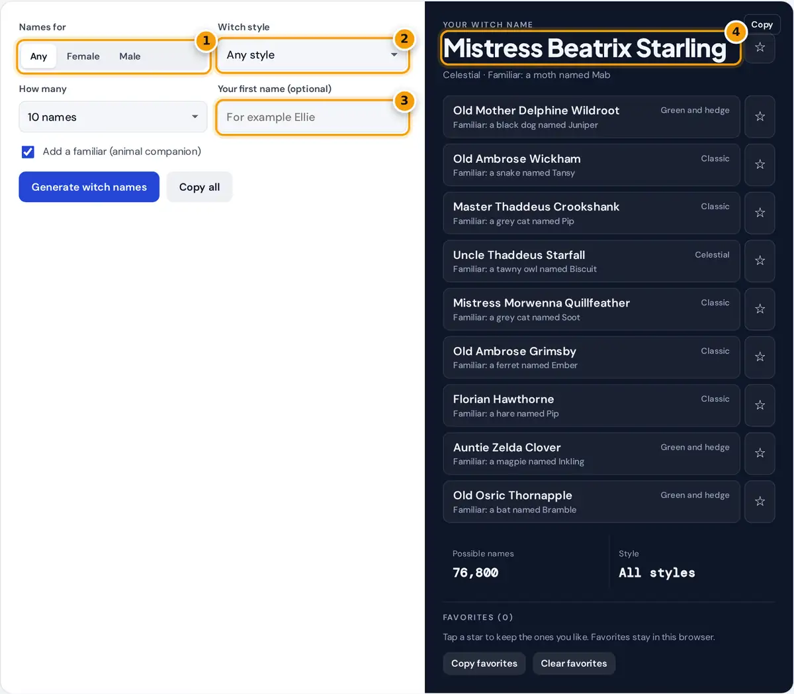This screenshot has height=694, width=794.
Task: Select Female names option
Action: pyautogui.click(x=83, y=56)
